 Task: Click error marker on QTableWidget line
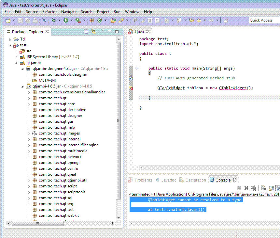point(131,88)
